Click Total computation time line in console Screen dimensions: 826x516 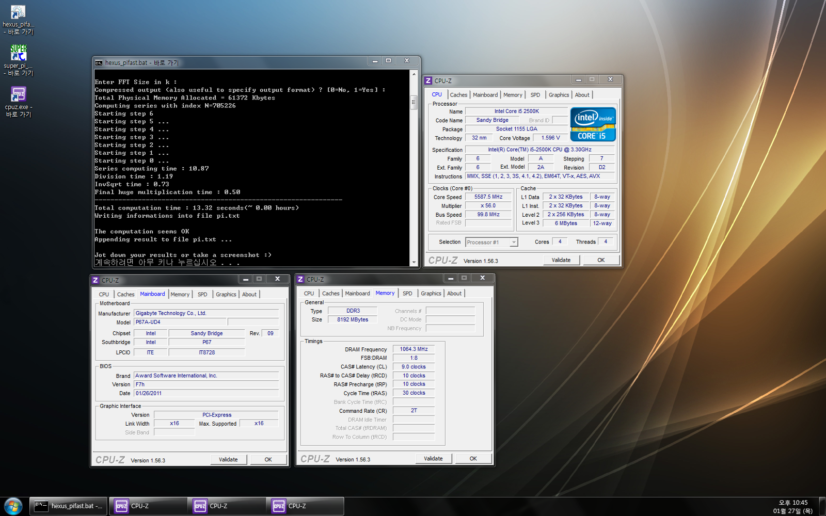click(197, 208)
